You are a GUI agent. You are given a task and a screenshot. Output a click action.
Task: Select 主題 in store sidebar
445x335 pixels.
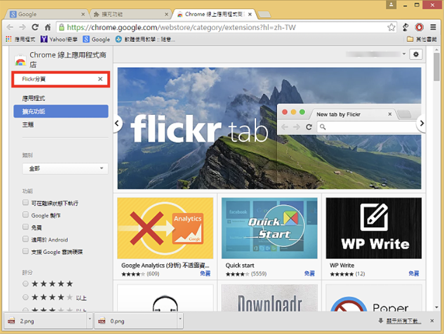tap(28, 125)
